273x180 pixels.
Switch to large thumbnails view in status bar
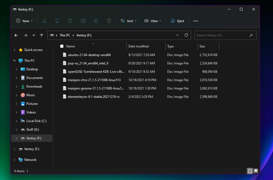click(255, 171)
